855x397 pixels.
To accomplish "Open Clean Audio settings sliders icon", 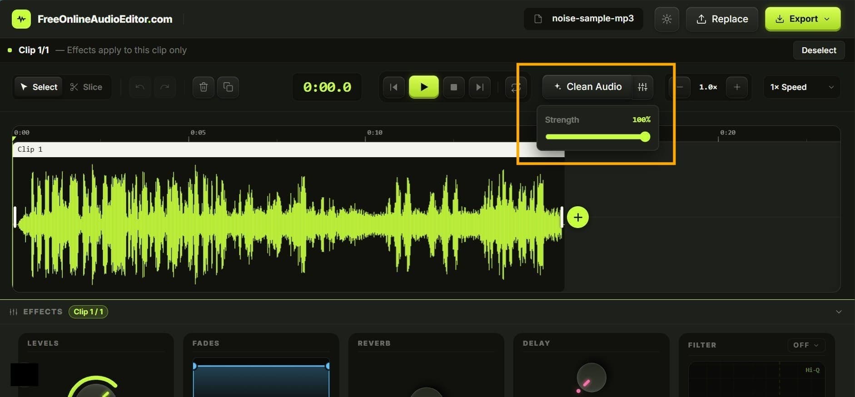I will coord(642,87).
